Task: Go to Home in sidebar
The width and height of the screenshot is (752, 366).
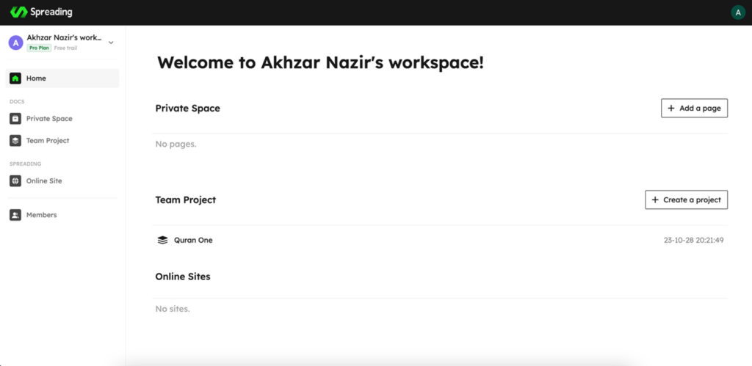Action: pyautogui.click(x=62, y=78)
